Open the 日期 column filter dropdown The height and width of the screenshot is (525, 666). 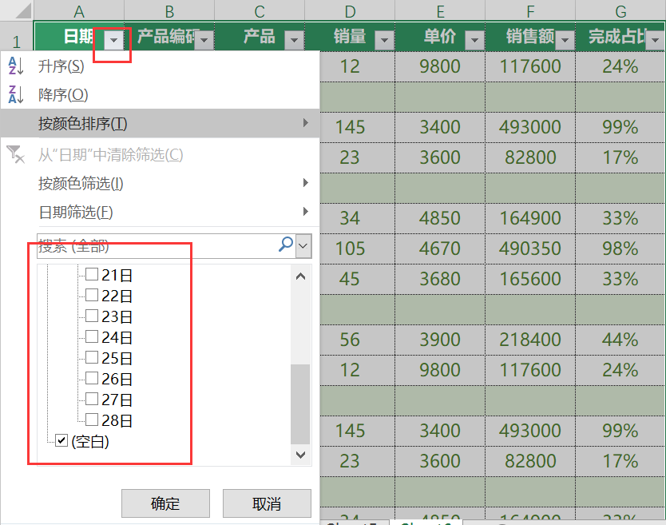tap(113, 41)
